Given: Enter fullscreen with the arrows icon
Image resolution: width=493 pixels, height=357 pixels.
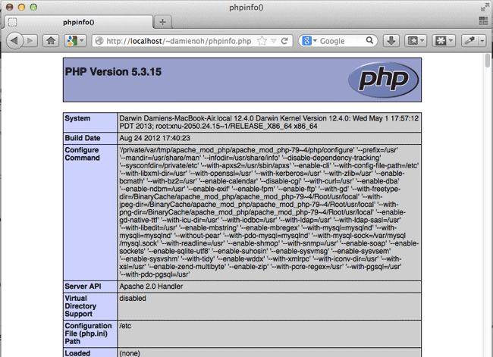Looking at the screenshot, I should pyautogui.click(x=485, y=7).
